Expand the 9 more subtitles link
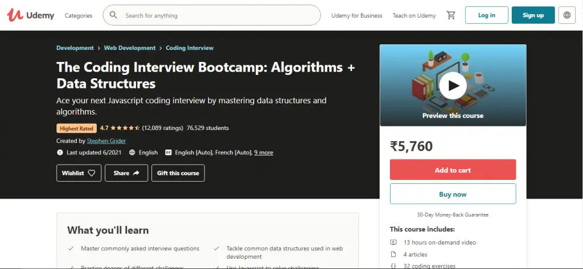 pyautogui.click(x=264, y=153)
